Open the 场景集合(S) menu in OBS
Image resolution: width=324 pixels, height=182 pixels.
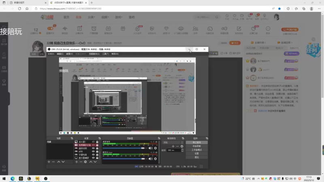click(94, 54)
